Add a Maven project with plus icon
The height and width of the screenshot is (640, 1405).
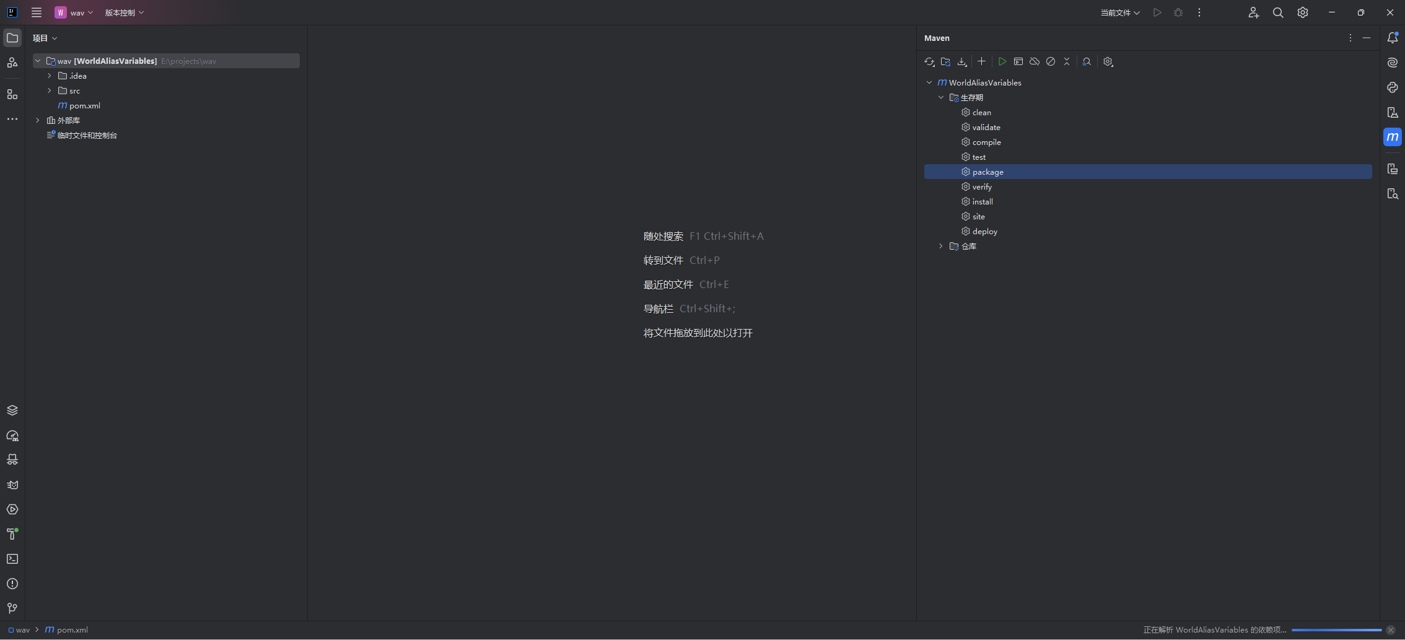coord(981,62)
